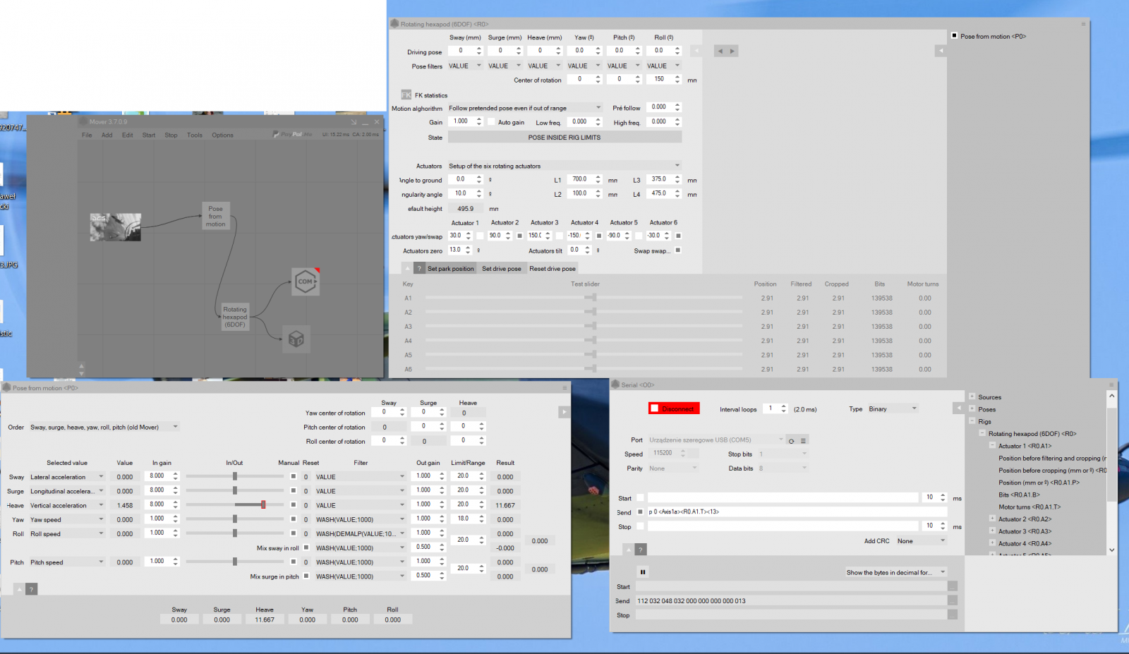The height and width of the screenshot is (654, 1129).
Task: Expand the Sources tree node
Action: click(x=972, y=397)
